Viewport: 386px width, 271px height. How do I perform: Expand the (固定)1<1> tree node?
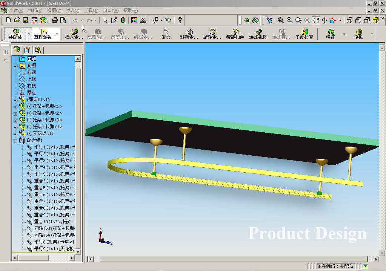point(15,99)
